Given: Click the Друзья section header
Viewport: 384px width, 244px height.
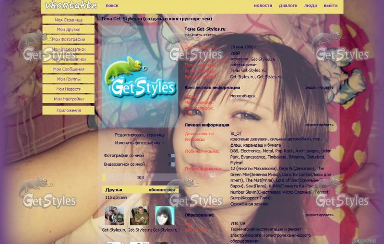Looking at the screenshot, I should click(x=114, y=190).
